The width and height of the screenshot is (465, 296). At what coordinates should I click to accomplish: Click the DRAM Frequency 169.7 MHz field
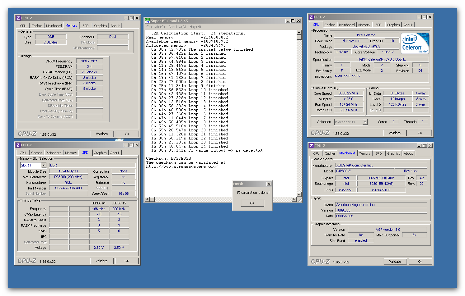89,61
